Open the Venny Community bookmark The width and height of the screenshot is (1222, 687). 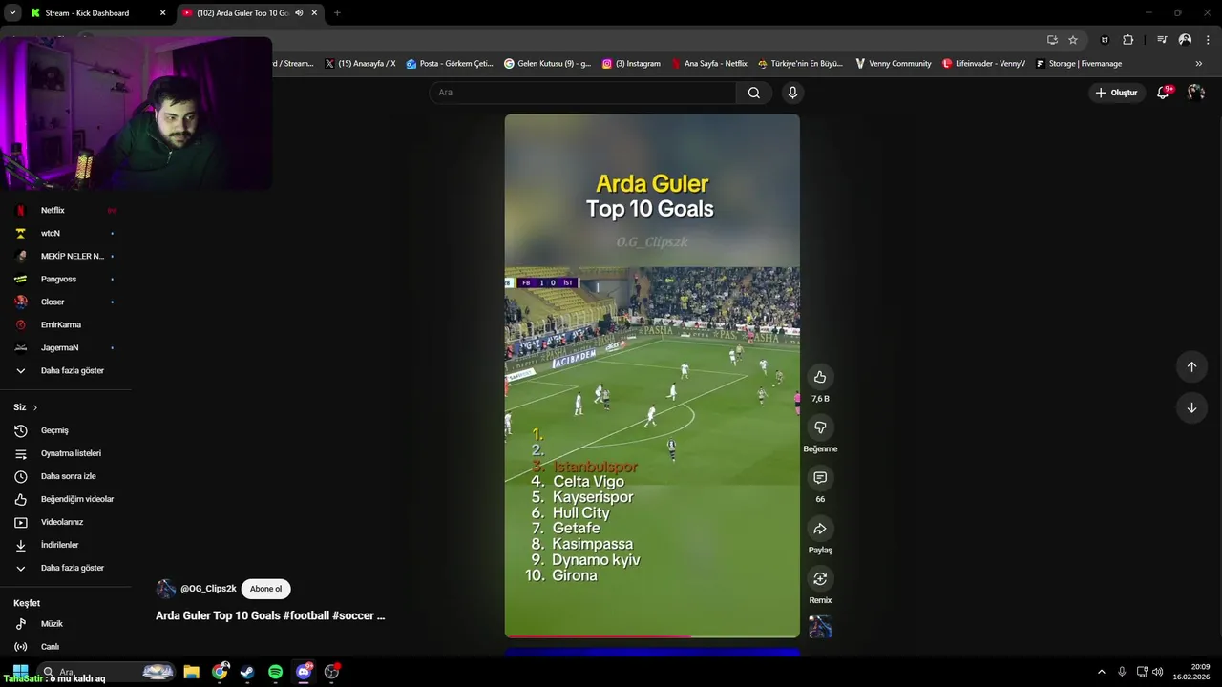(x=894, y=64)
